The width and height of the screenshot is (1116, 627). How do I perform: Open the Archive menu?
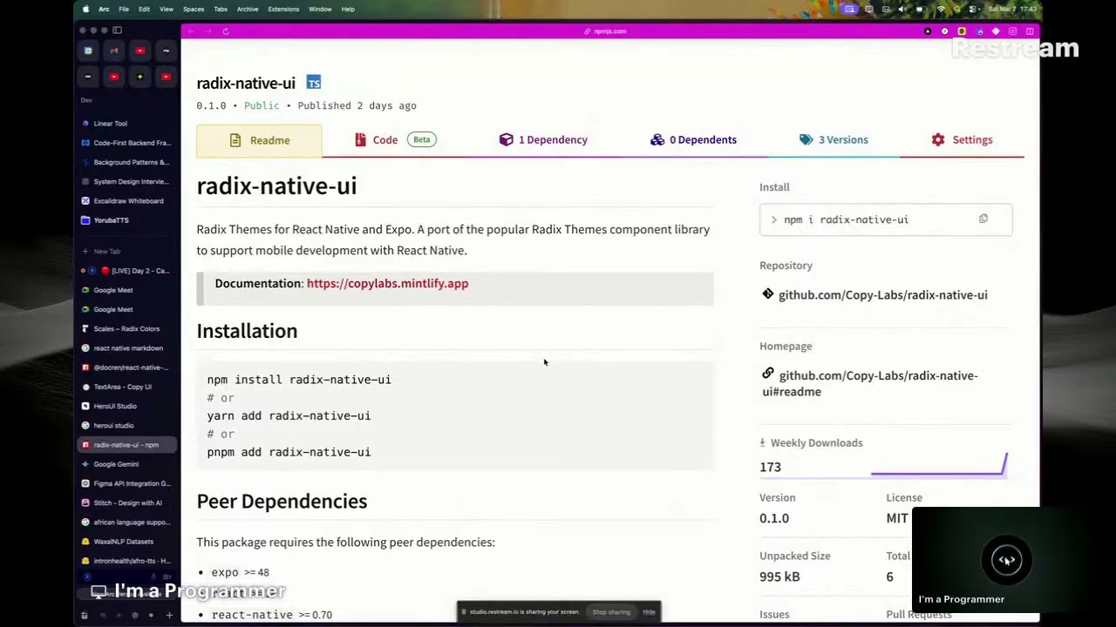click(248, 9)
